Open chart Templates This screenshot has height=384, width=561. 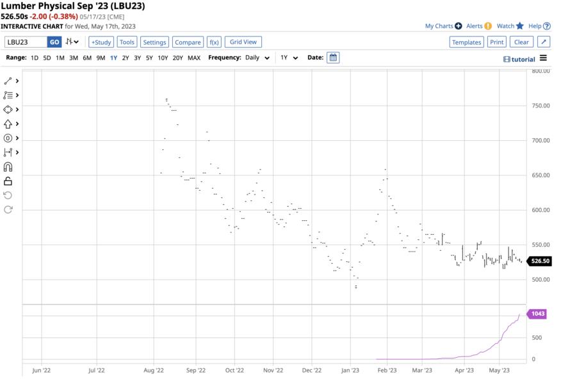tap(467, 42)
